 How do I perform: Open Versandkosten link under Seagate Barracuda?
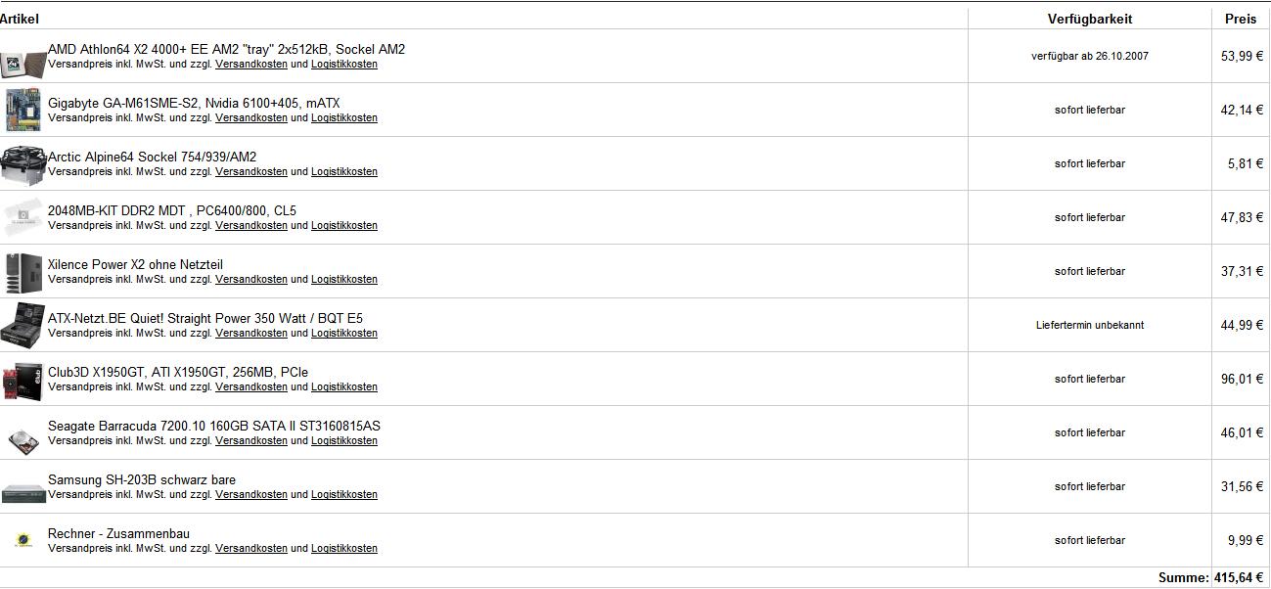251,441
